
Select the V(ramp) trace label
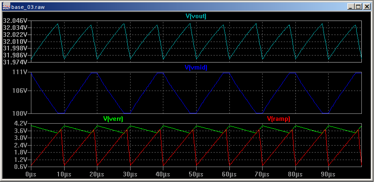(279, 119)
